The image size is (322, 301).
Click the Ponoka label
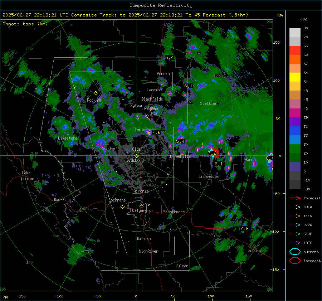(x=163, y=74)
